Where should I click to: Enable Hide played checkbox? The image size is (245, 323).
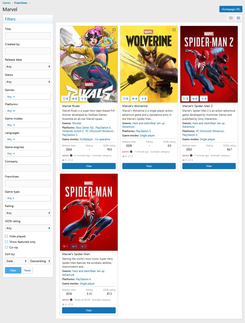[6, 236]
